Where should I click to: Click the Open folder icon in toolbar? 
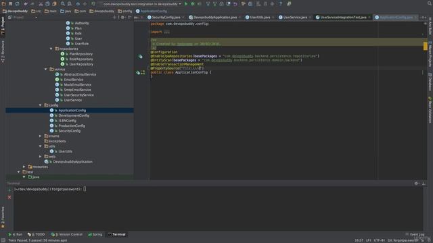click(x=3, y=4)
